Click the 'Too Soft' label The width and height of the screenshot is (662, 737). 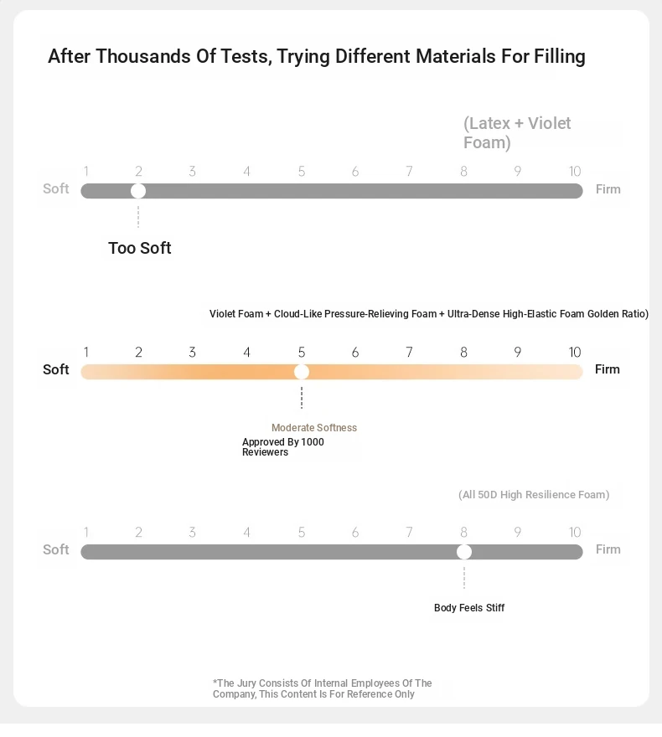[140, 248]
